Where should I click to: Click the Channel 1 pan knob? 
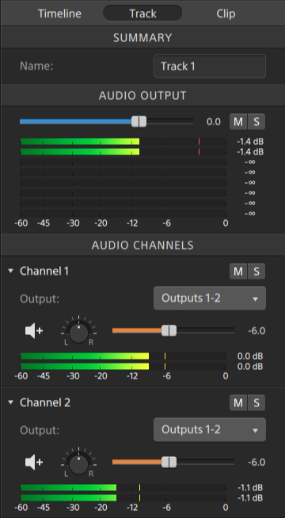click(78, 333)
